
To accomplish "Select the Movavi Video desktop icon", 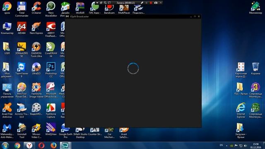I will pos(36,131).
